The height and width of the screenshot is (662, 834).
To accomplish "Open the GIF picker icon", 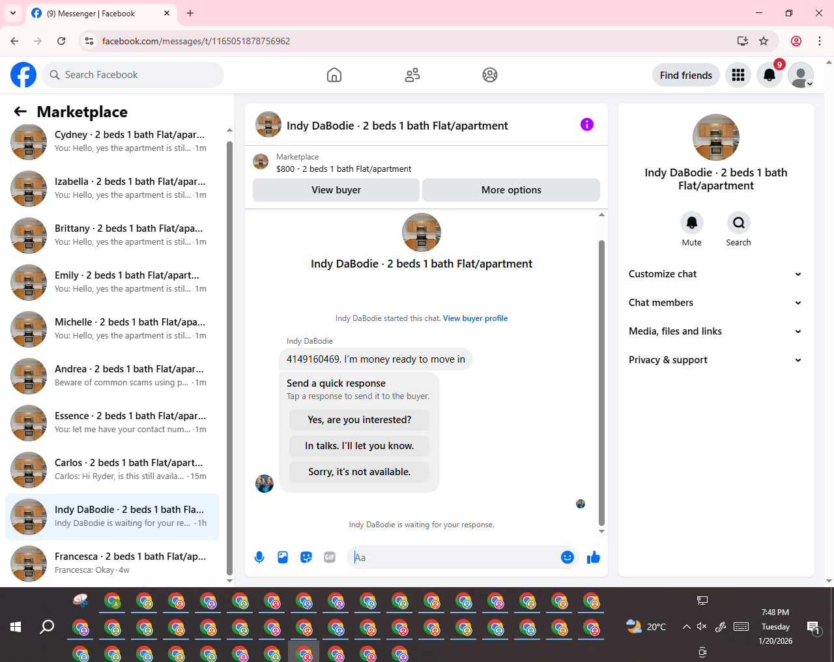I will (x=330, y=557).
